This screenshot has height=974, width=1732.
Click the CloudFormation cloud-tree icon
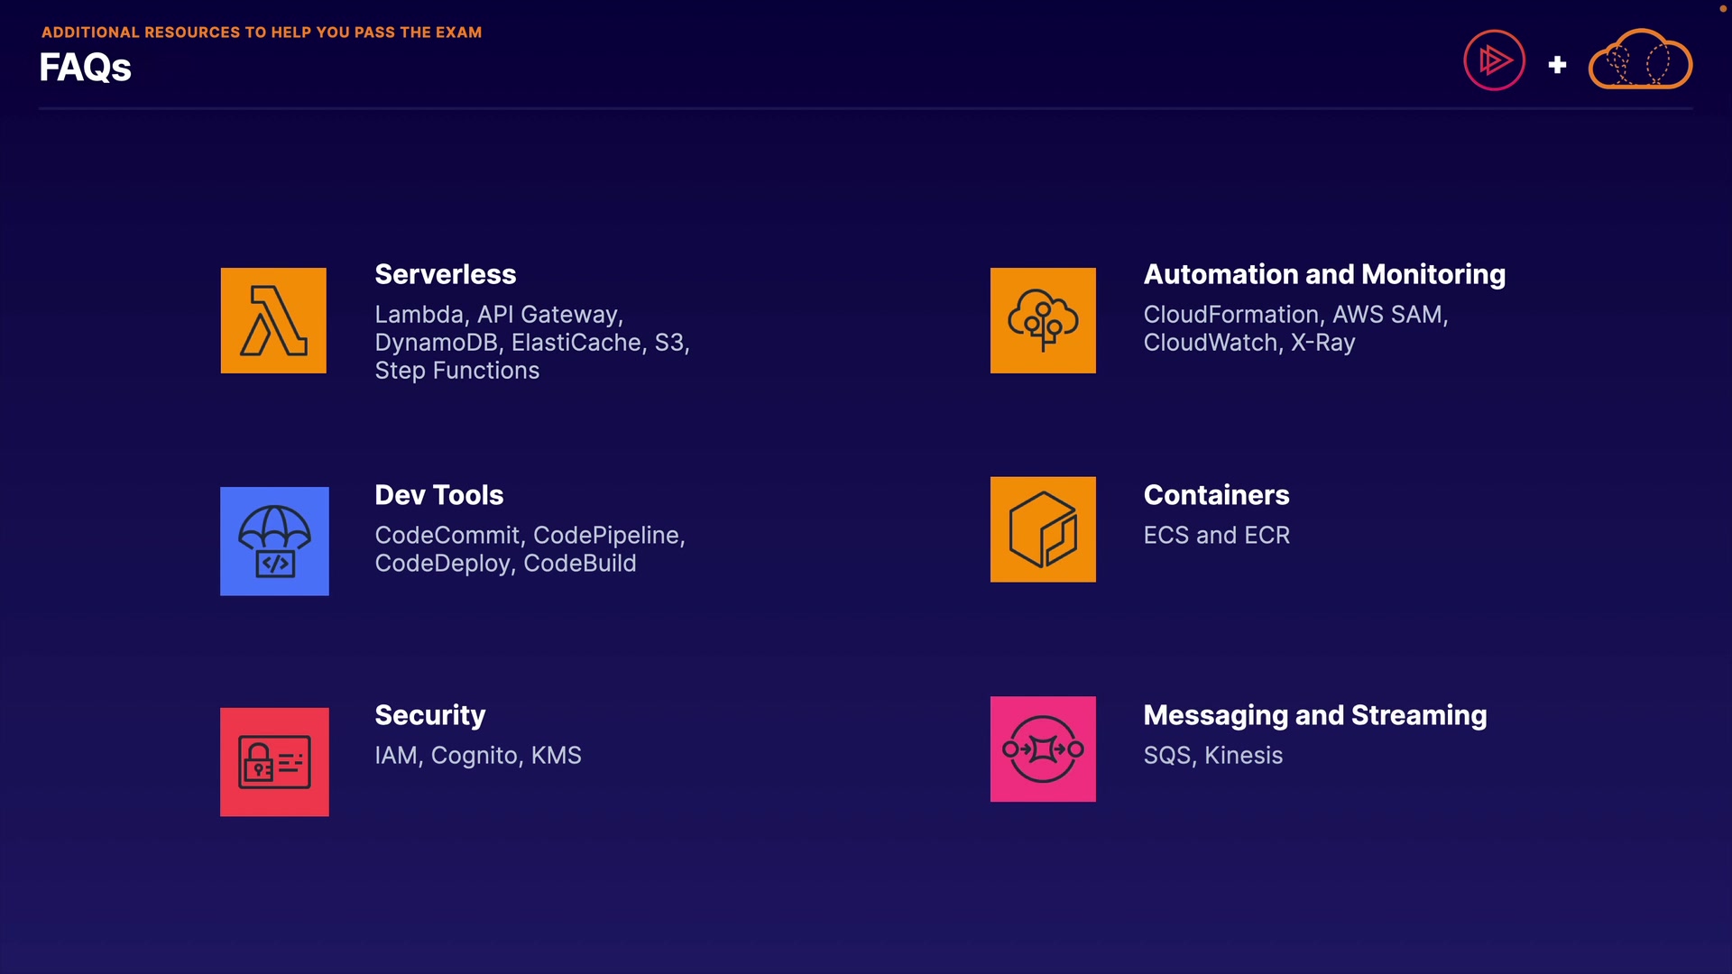(x=1043, y=320)
